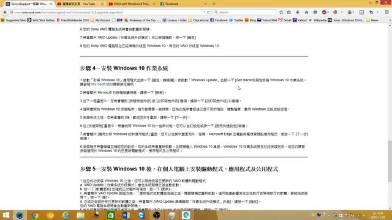
Task: Open TeamViewer from the taskbar
Action: coord(141,215)
